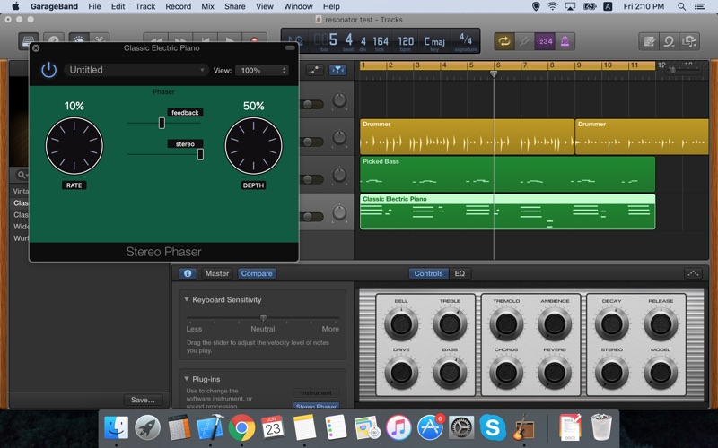Turn the TREBLE knob
This screenshot has height=448, width=718.
(450, 323)
